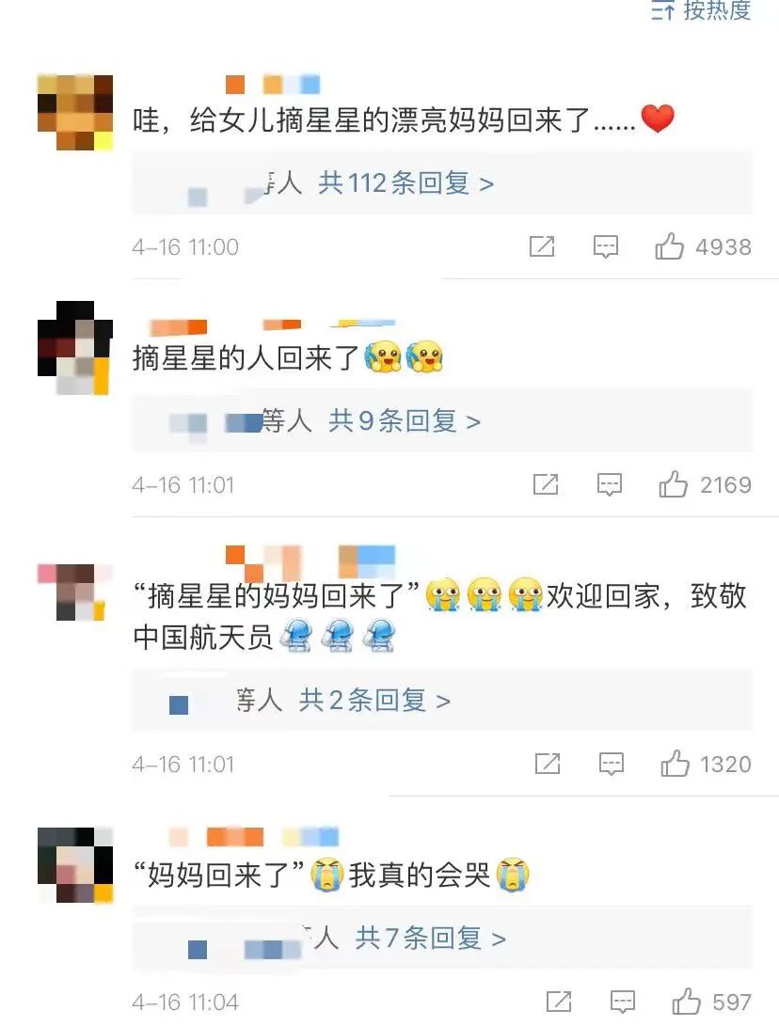Tap reply icon on 1320-like comment

[x=612, y=764]
